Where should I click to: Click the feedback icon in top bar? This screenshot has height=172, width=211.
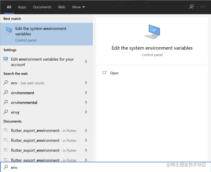(191, 7)
